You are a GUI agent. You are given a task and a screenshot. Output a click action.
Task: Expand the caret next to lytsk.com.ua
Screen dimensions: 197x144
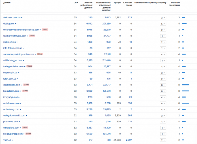pos(18,79)
